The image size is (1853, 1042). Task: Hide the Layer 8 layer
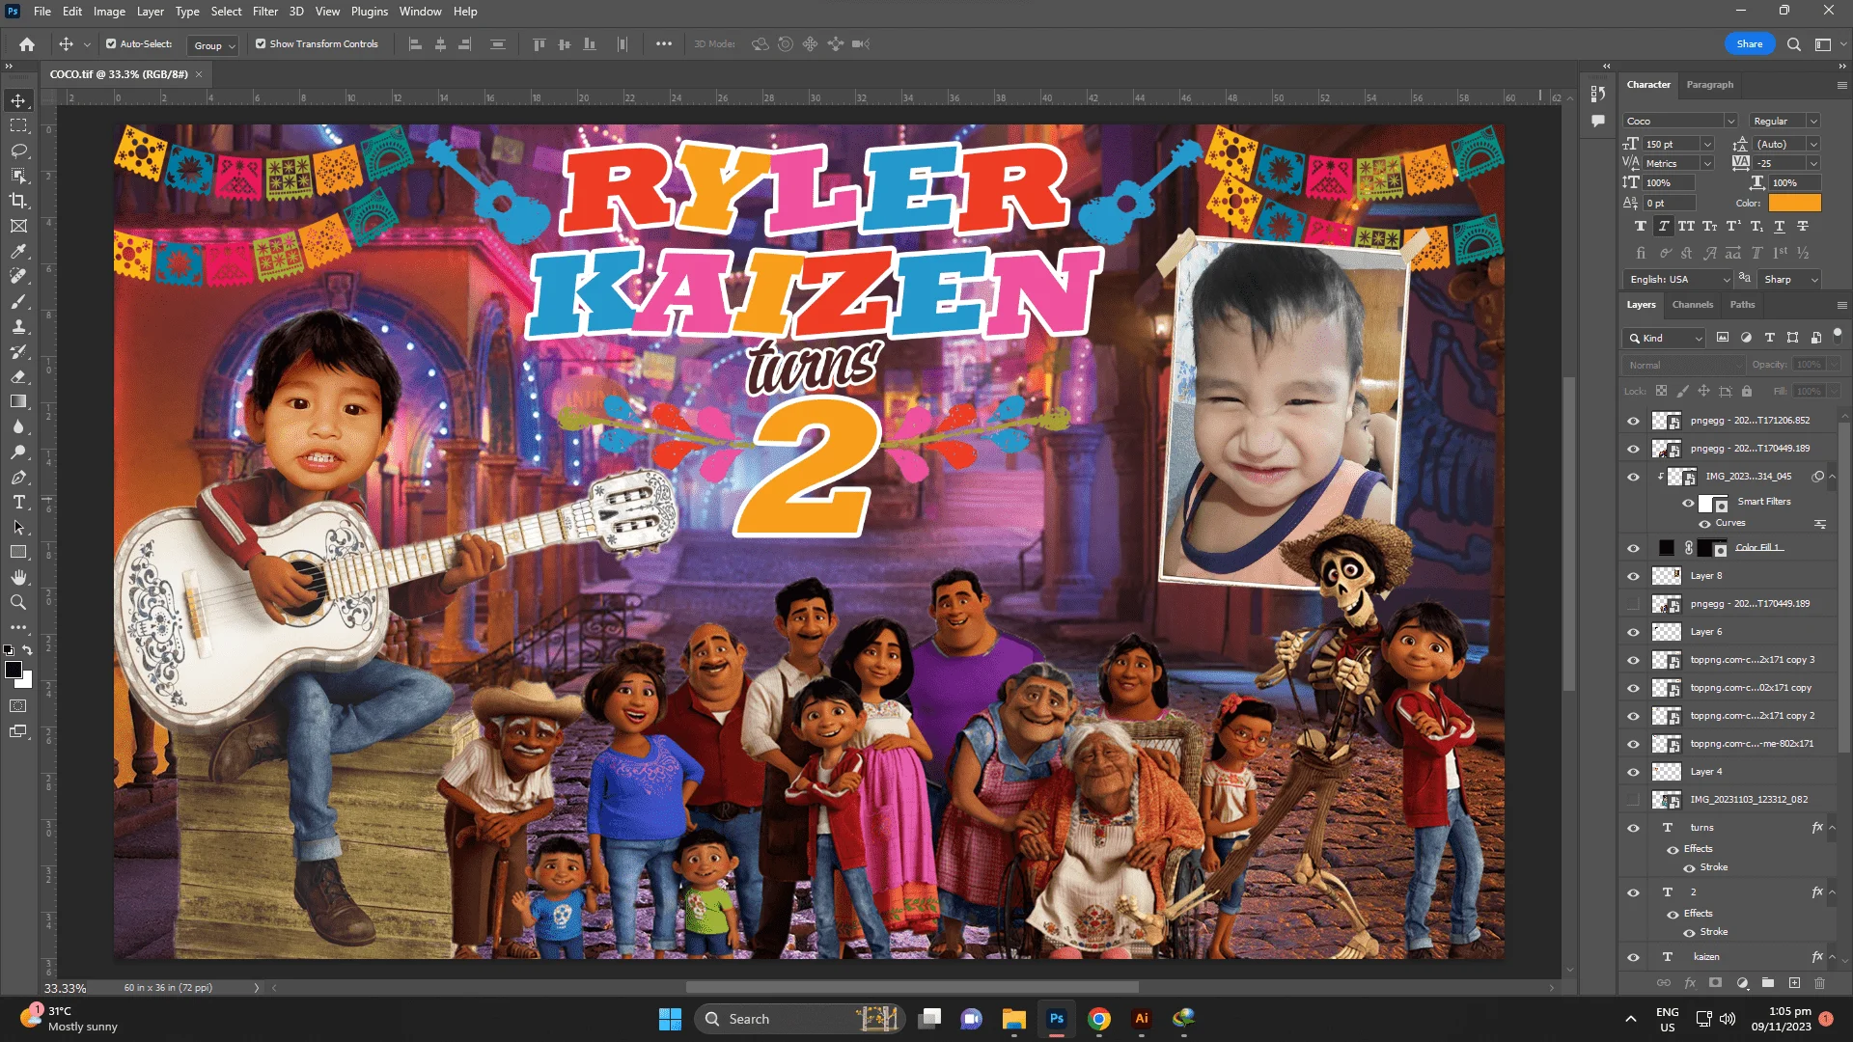(1633, 577)
